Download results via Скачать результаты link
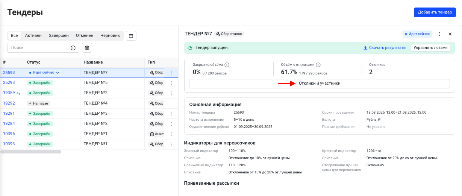The width and height of the screenshot is (462, 196). tap(385, 48)
